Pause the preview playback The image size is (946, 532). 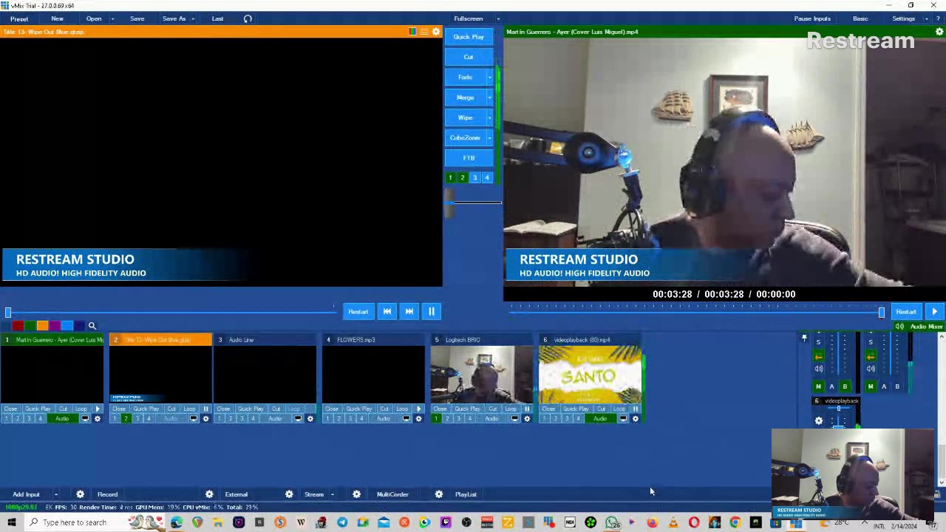point(432,312)
